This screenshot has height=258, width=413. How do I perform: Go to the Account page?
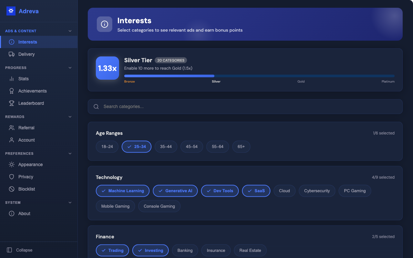coord(26,140)
